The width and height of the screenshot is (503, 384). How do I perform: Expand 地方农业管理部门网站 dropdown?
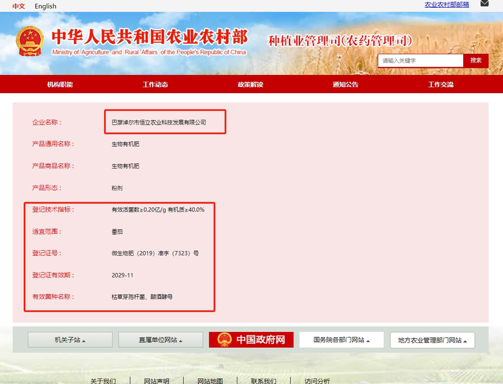pyautogui.click(x=432, y=340)
